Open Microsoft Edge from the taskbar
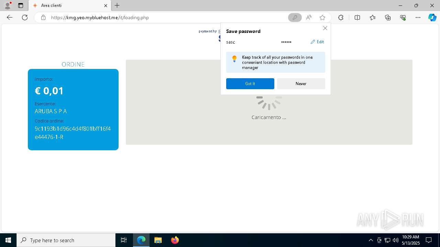Viewport: 440px width, 247px height. pos(141,240)
